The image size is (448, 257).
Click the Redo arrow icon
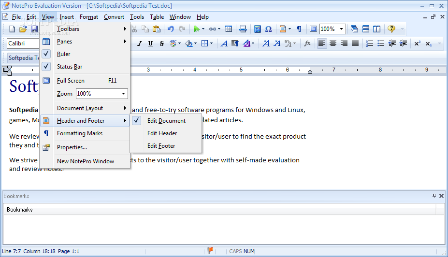pos(182,29)
